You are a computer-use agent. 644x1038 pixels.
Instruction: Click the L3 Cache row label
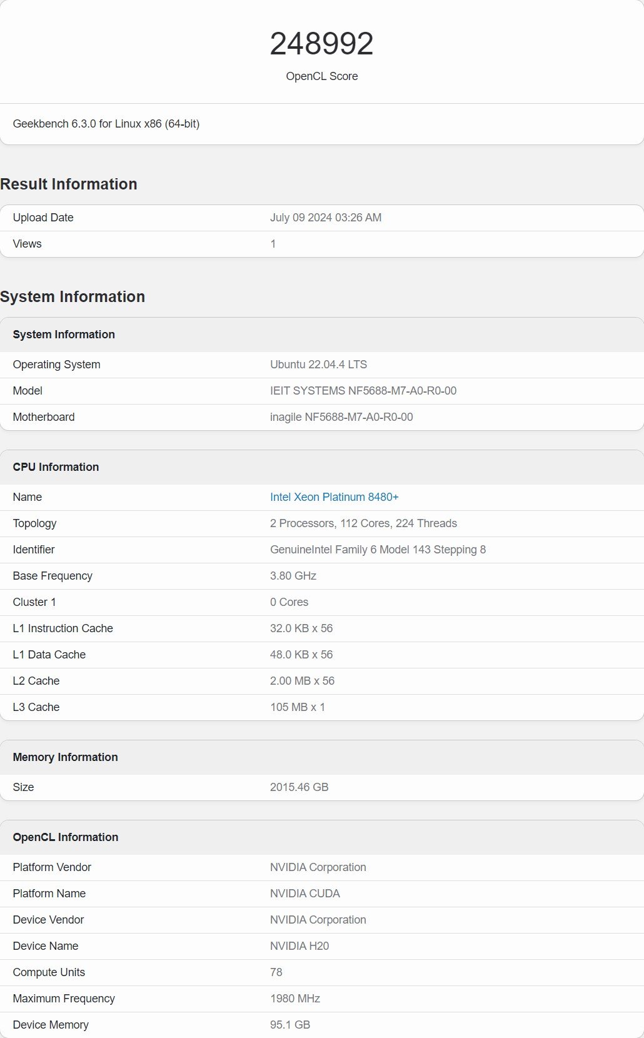click(36, 707)
